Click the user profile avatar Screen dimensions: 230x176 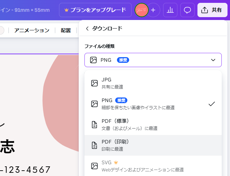pos(142,10)
